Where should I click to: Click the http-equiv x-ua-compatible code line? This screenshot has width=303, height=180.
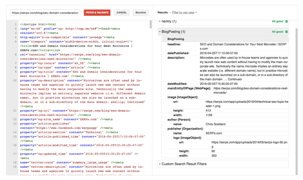[x=67, y=37]
